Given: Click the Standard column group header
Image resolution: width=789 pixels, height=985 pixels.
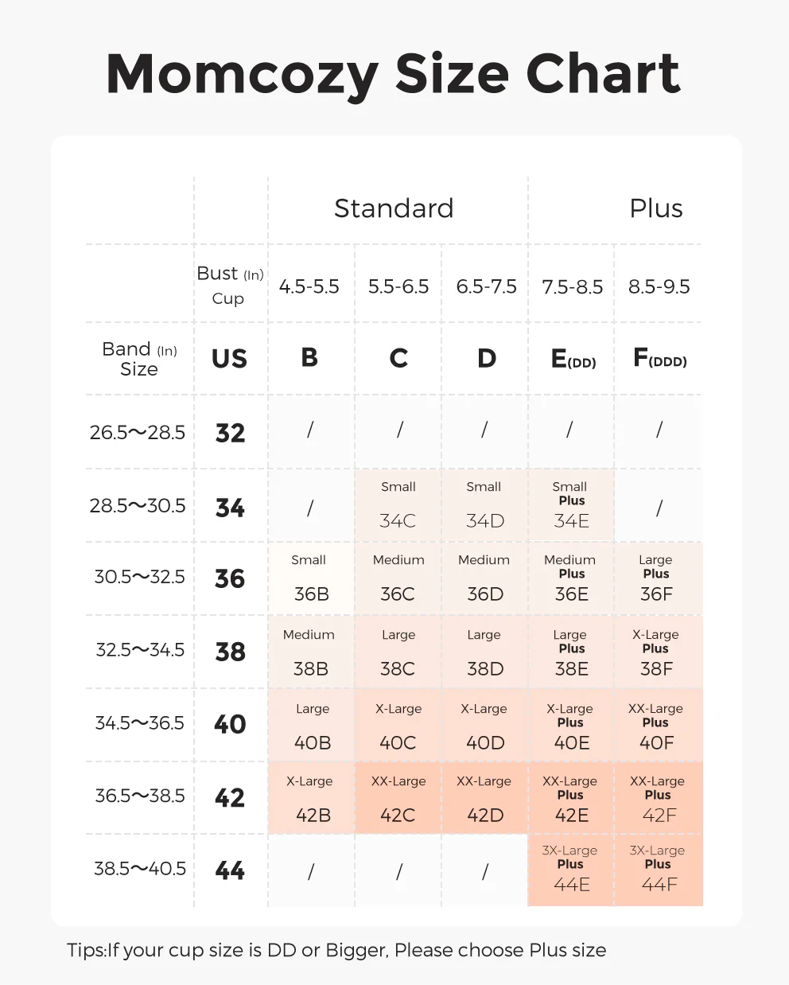Looking at the screenshot, I should pos(394,208).
